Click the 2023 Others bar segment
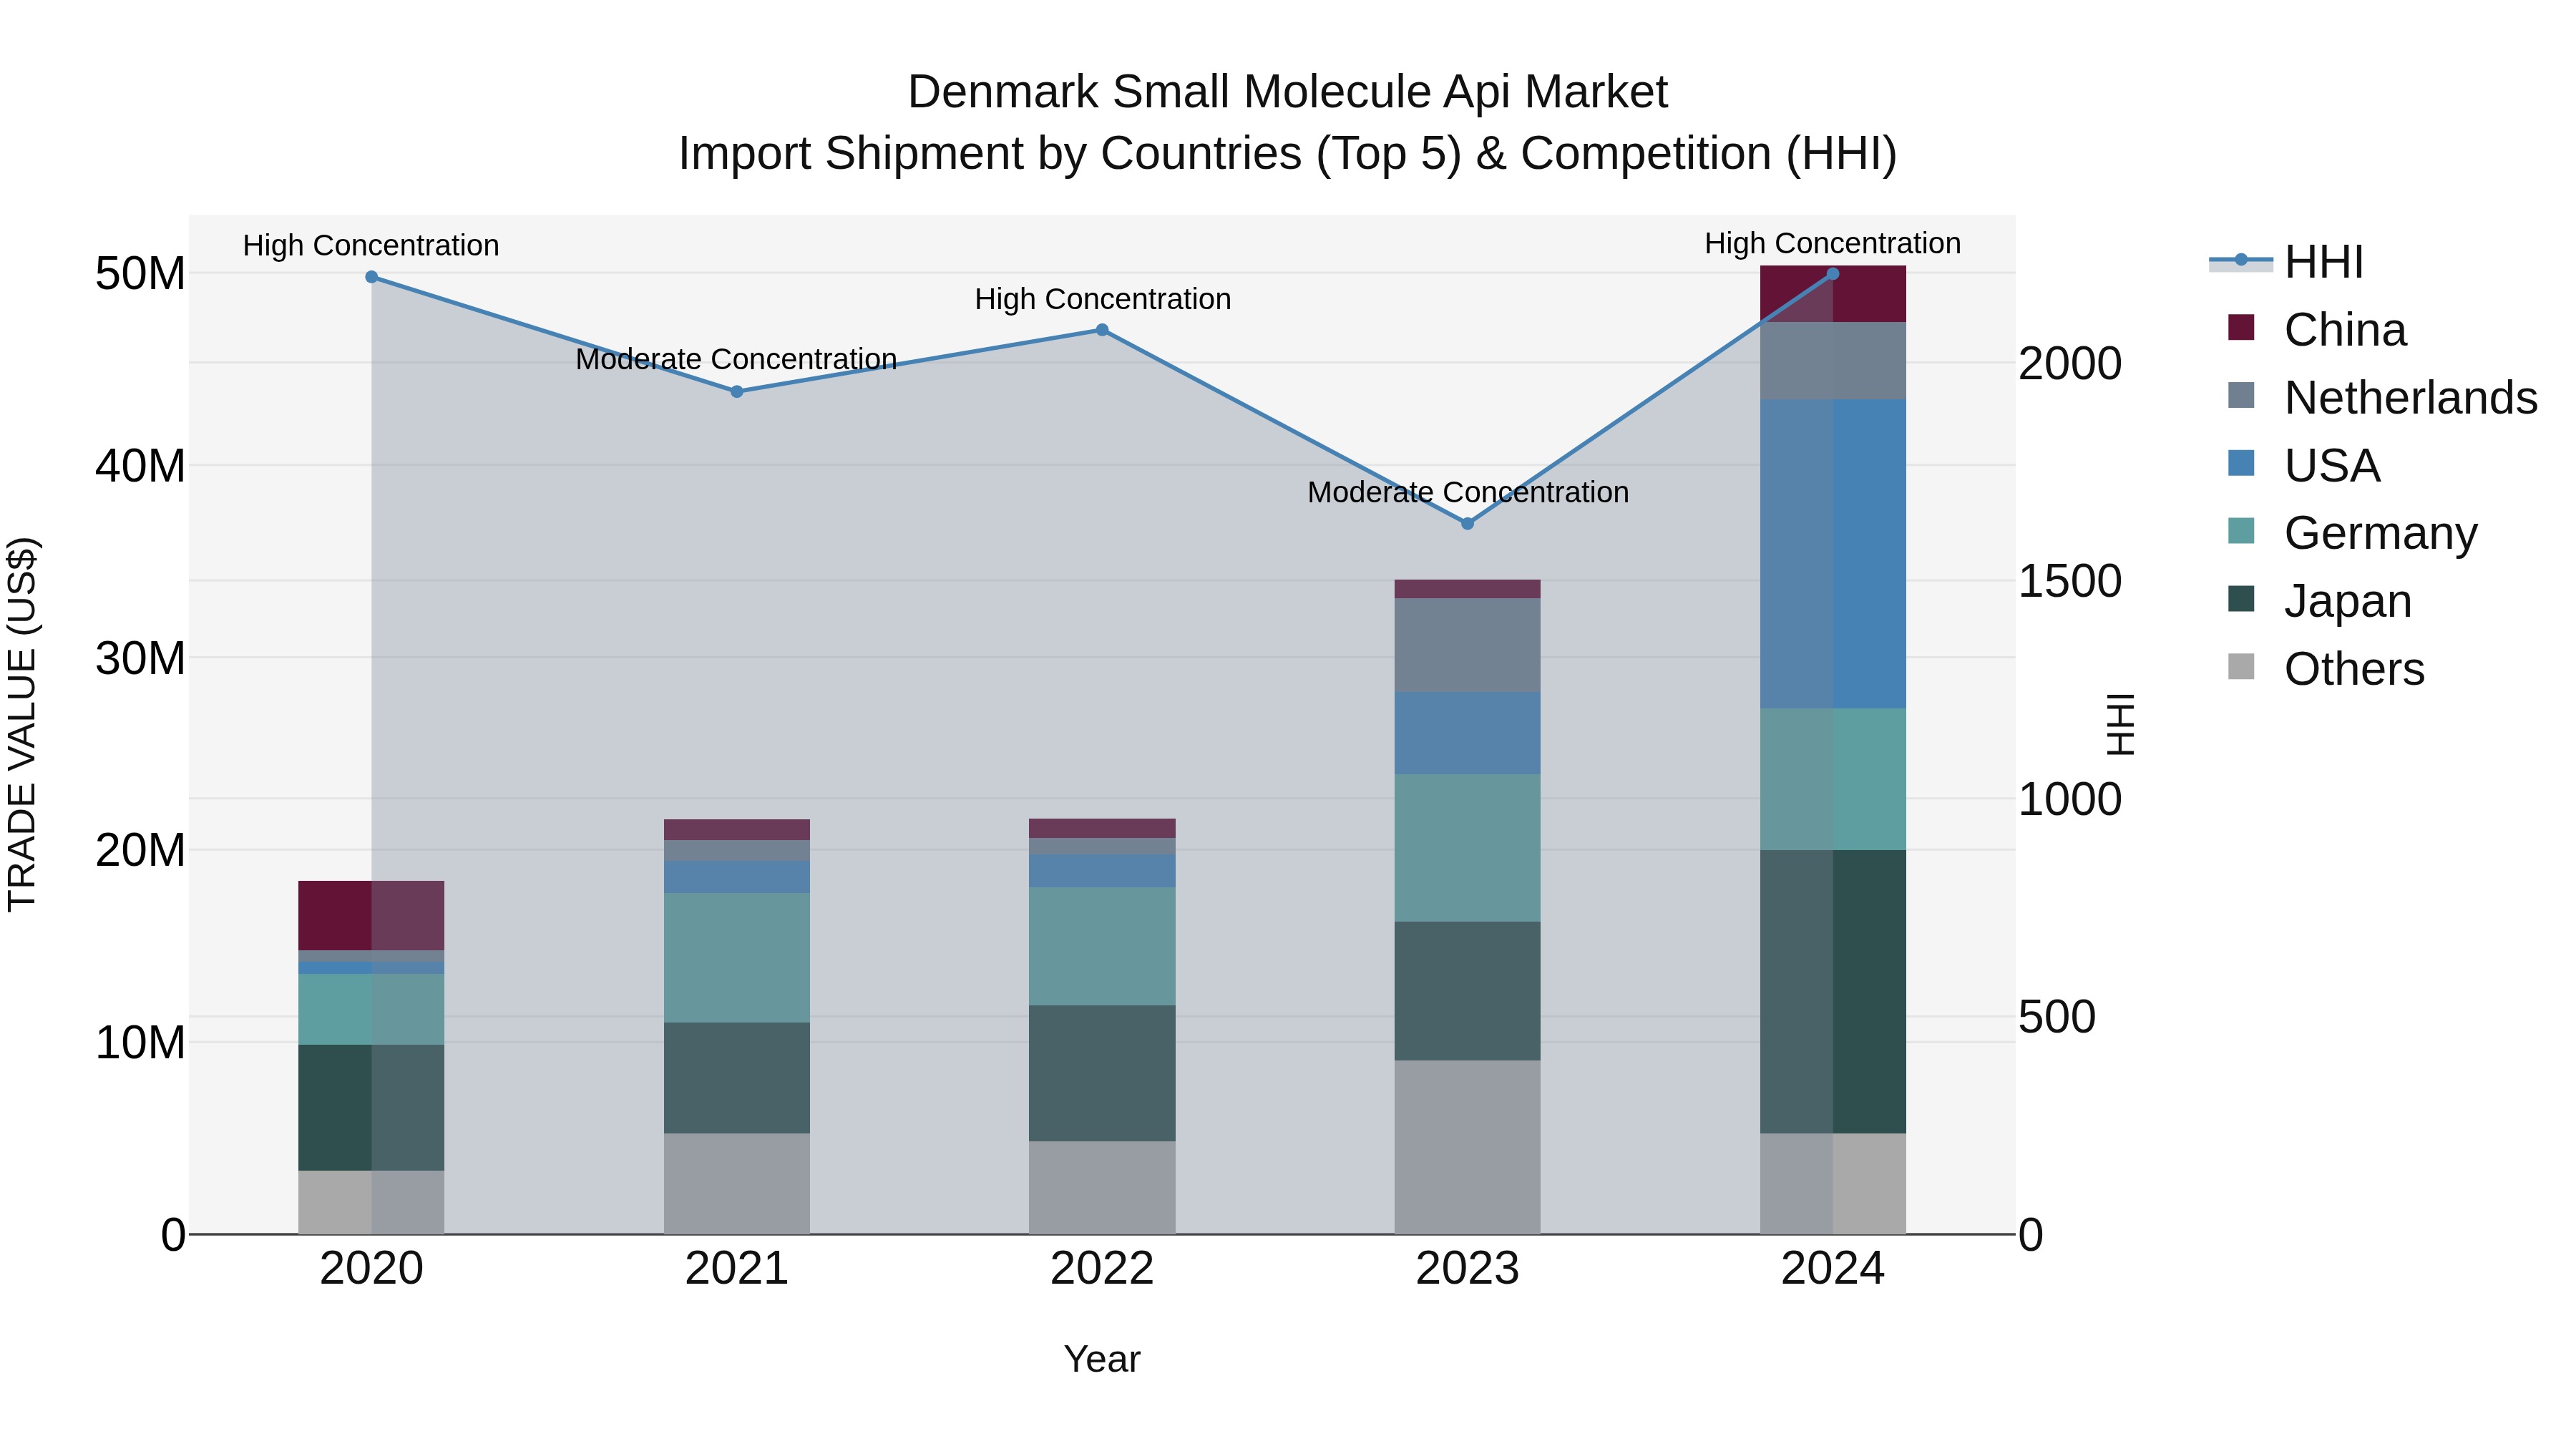The image size is (2576, 1449). click(x=1468, y=1148)
